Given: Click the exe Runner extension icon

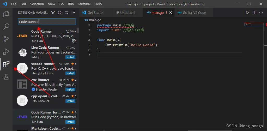Looking at the screenshot, I should coord(22,84).
